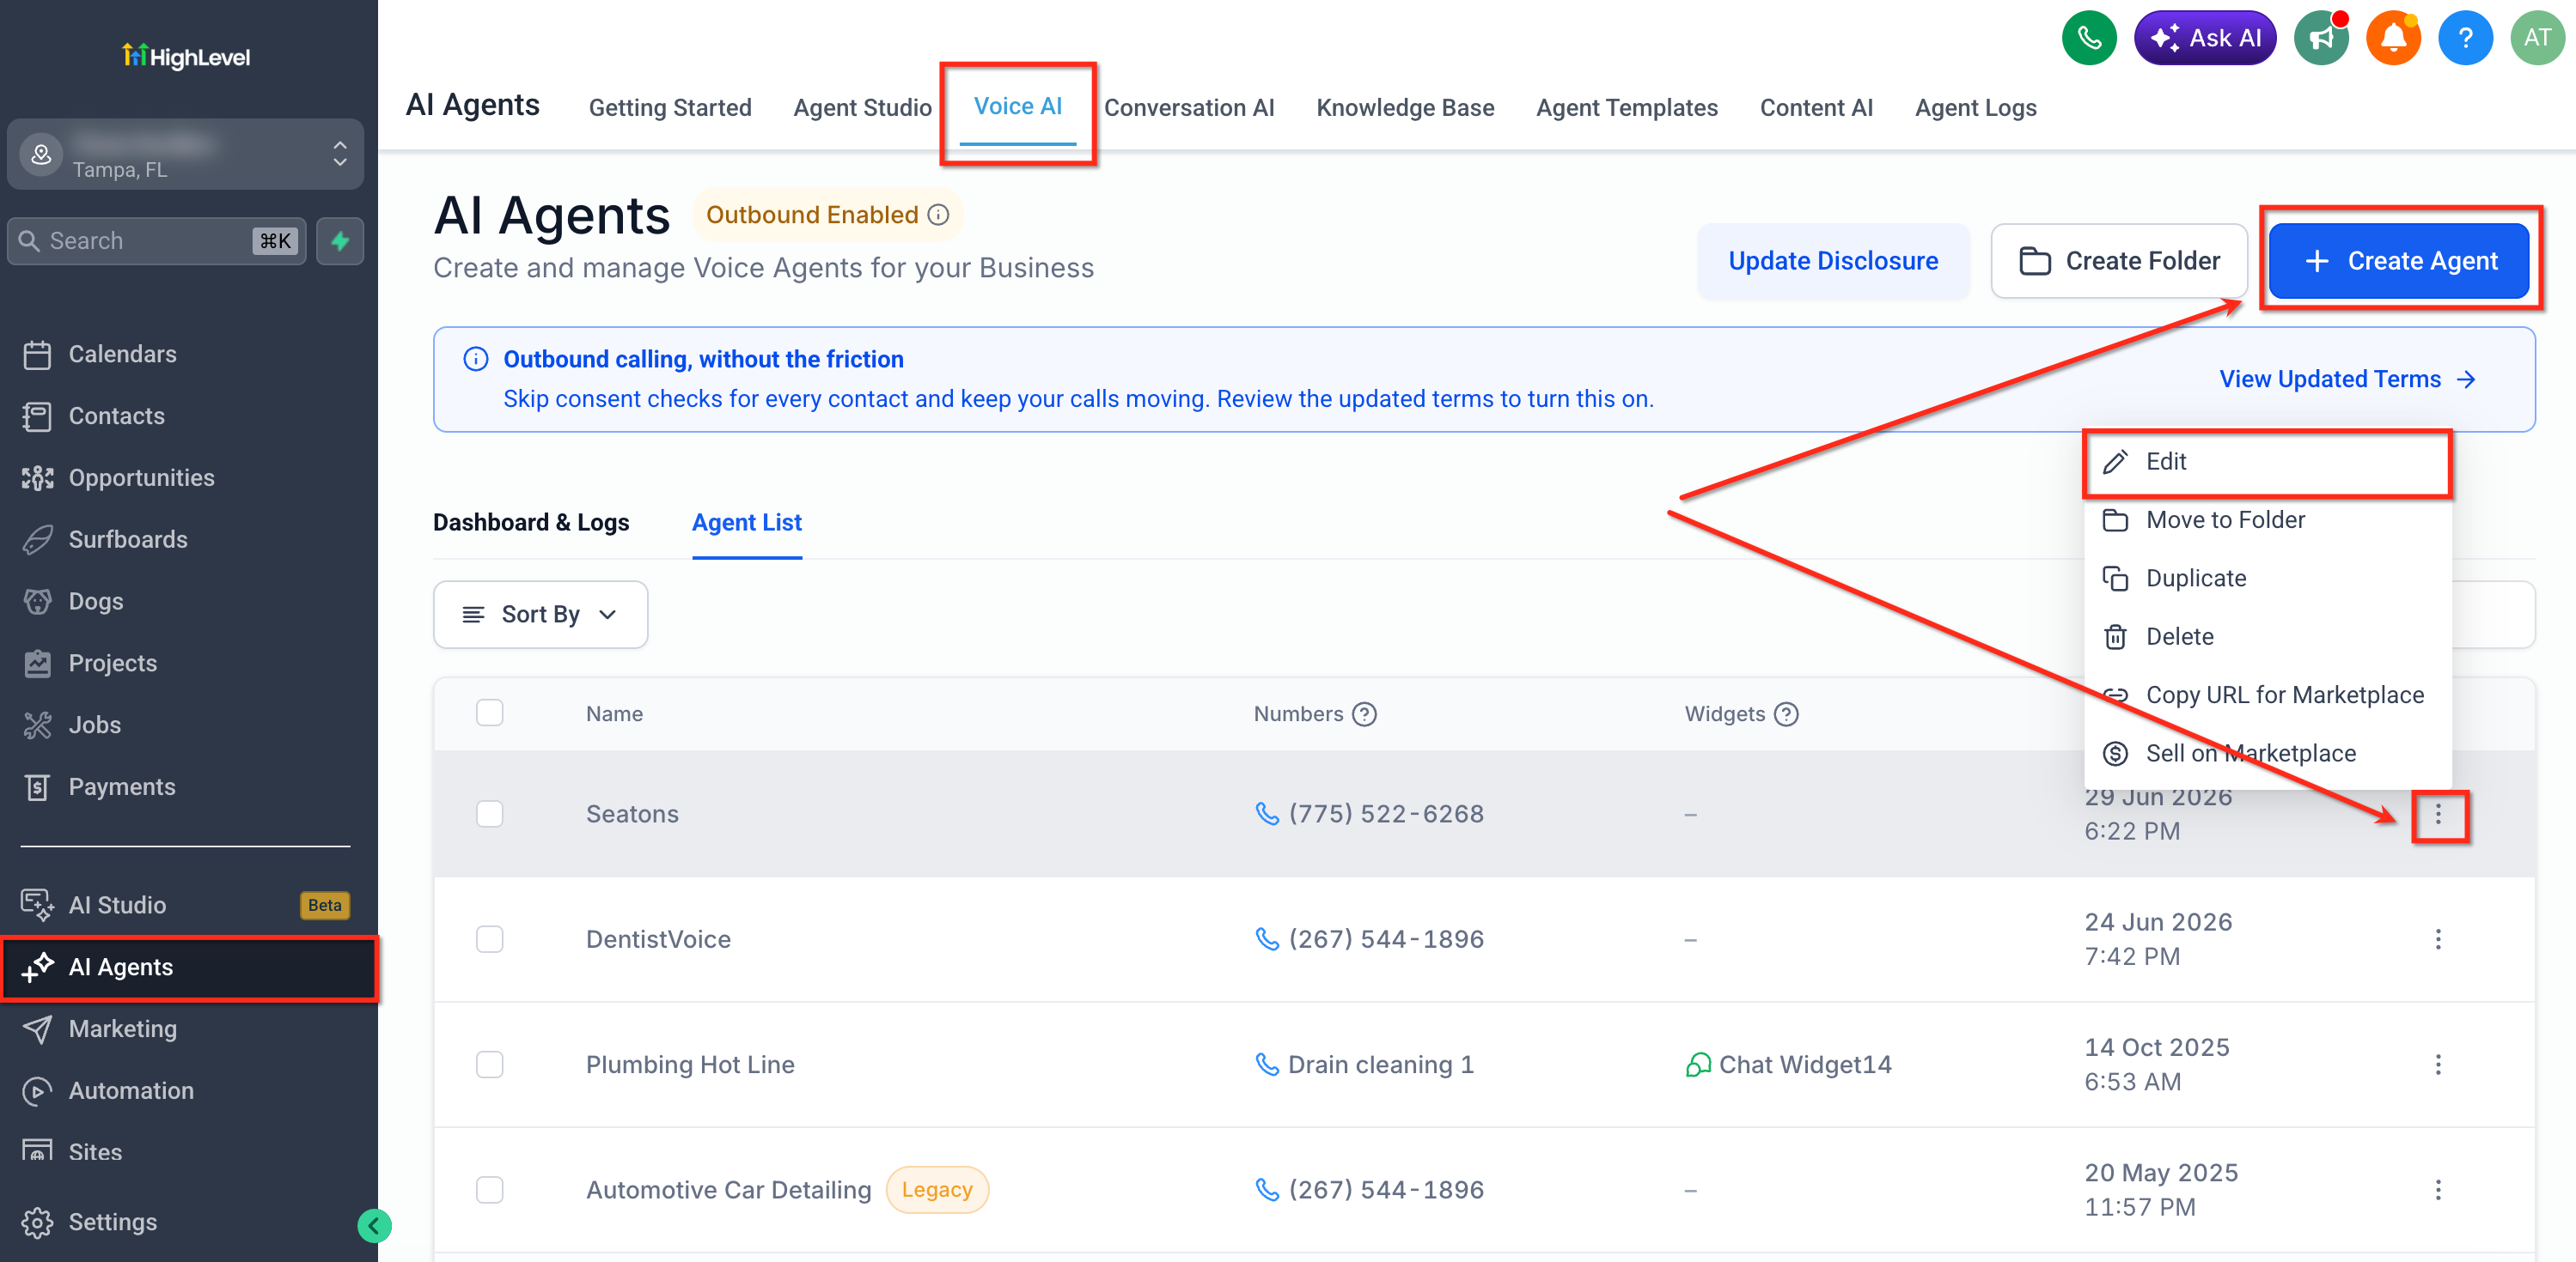This screenshot has height=1262, width=2576.
Task: Click the Chat Widget14 widget link
Action: tap(1789, 1065)
